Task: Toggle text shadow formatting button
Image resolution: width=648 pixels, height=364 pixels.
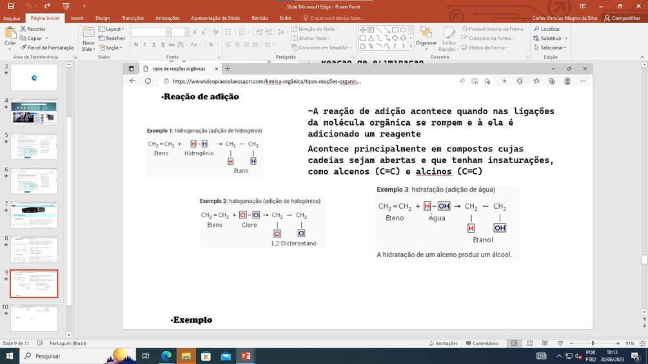Action: click(163, 44)
